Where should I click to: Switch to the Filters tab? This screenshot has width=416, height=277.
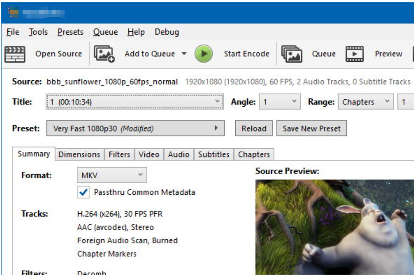[x=119, y=154]
